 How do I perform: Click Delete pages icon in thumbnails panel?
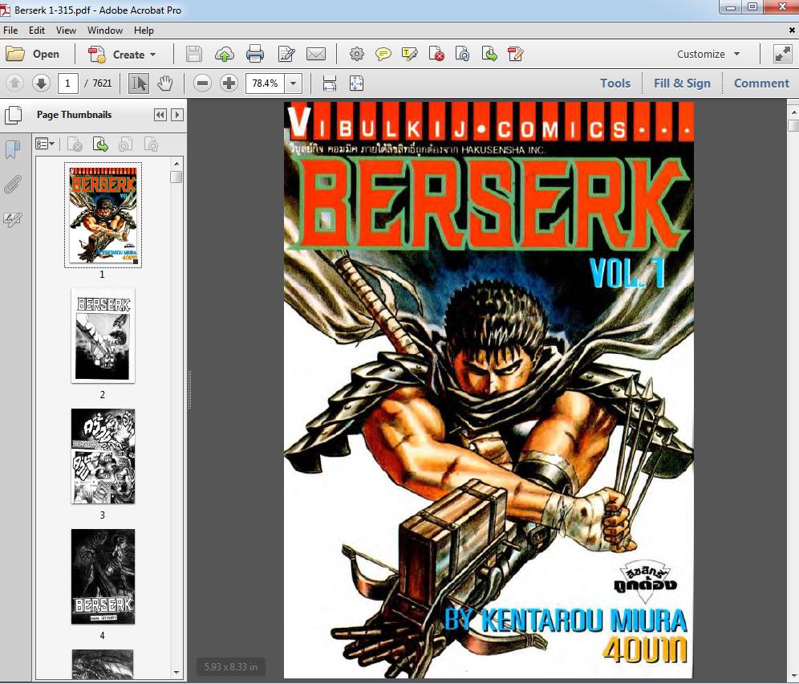click(x=75, y=145)
